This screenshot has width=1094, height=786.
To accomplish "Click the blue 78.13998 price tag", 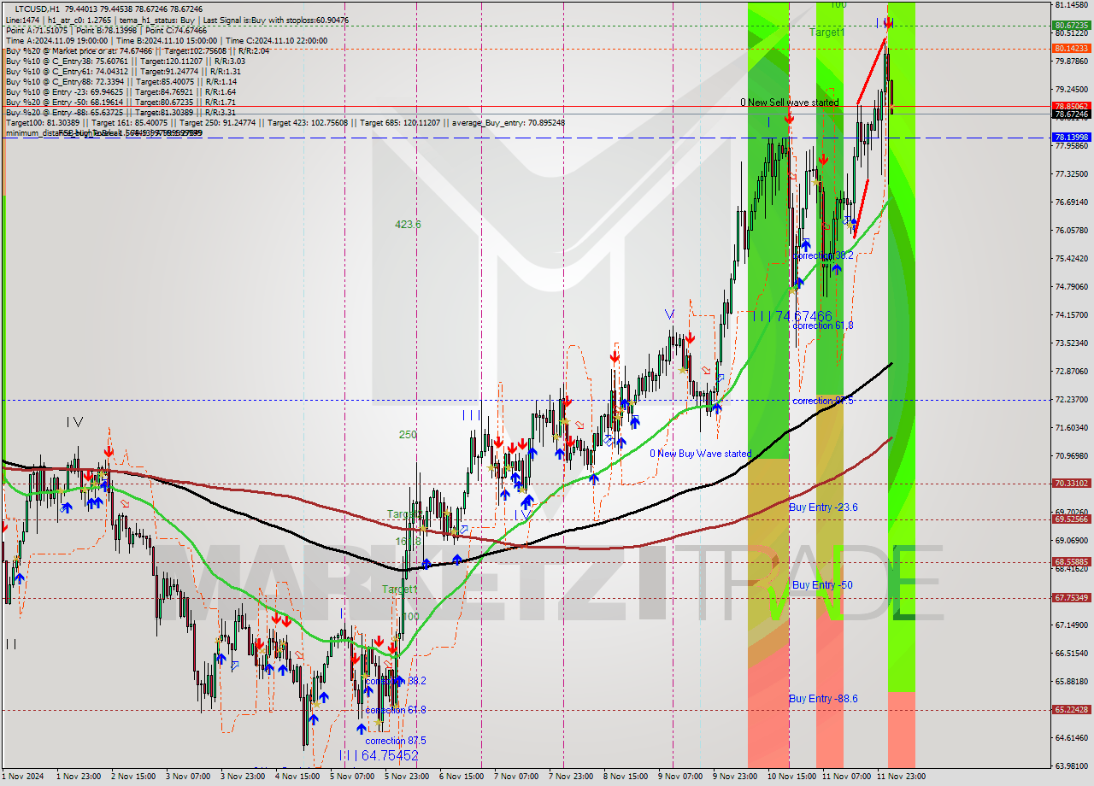I will coord(1071,137).
